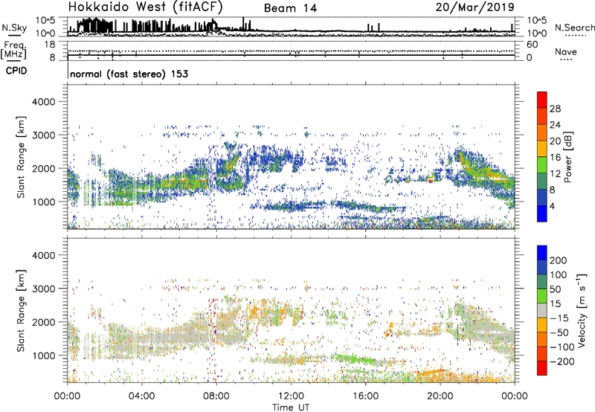Click the 'N.Sky' legend label
Screen dimensions: 595x412
(x=14, y=28)
